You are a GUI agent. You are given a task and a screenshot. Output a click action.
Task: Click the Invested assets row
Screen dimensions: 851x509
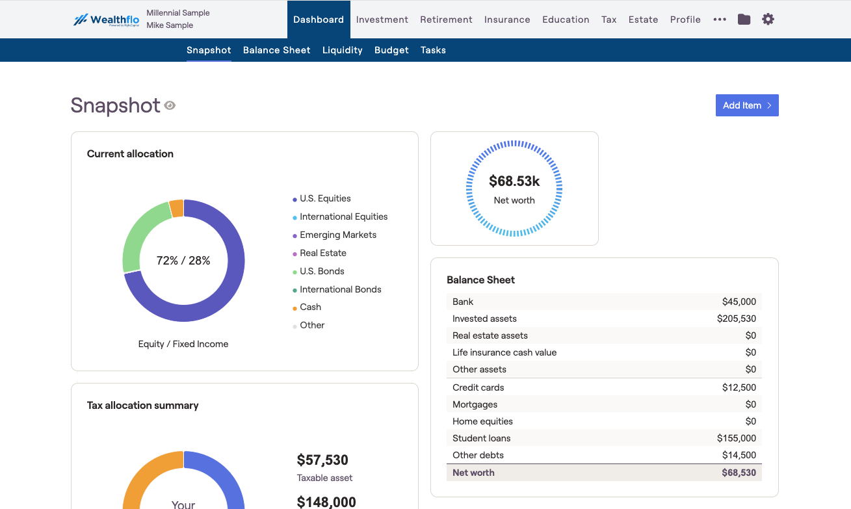click(604, 319)
